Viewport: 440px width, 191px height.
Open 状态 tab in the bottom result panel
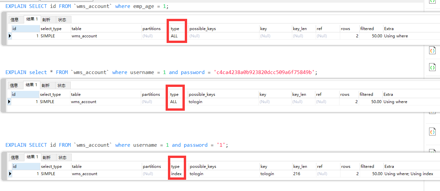point(62,157)
